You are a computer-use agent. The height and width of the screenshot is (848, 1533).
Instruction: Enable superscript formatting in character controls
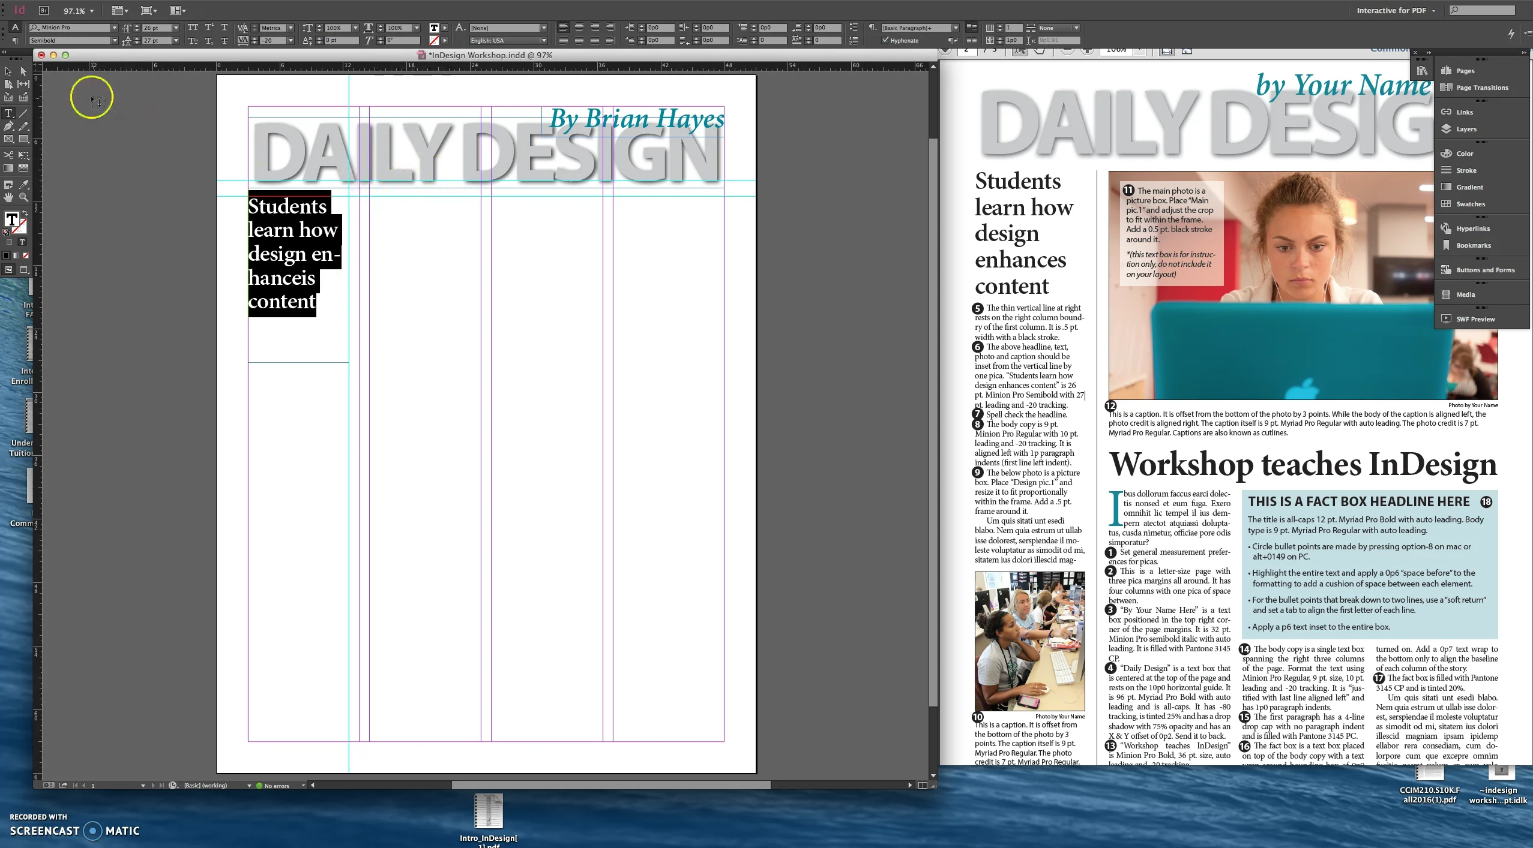[208, 28]
